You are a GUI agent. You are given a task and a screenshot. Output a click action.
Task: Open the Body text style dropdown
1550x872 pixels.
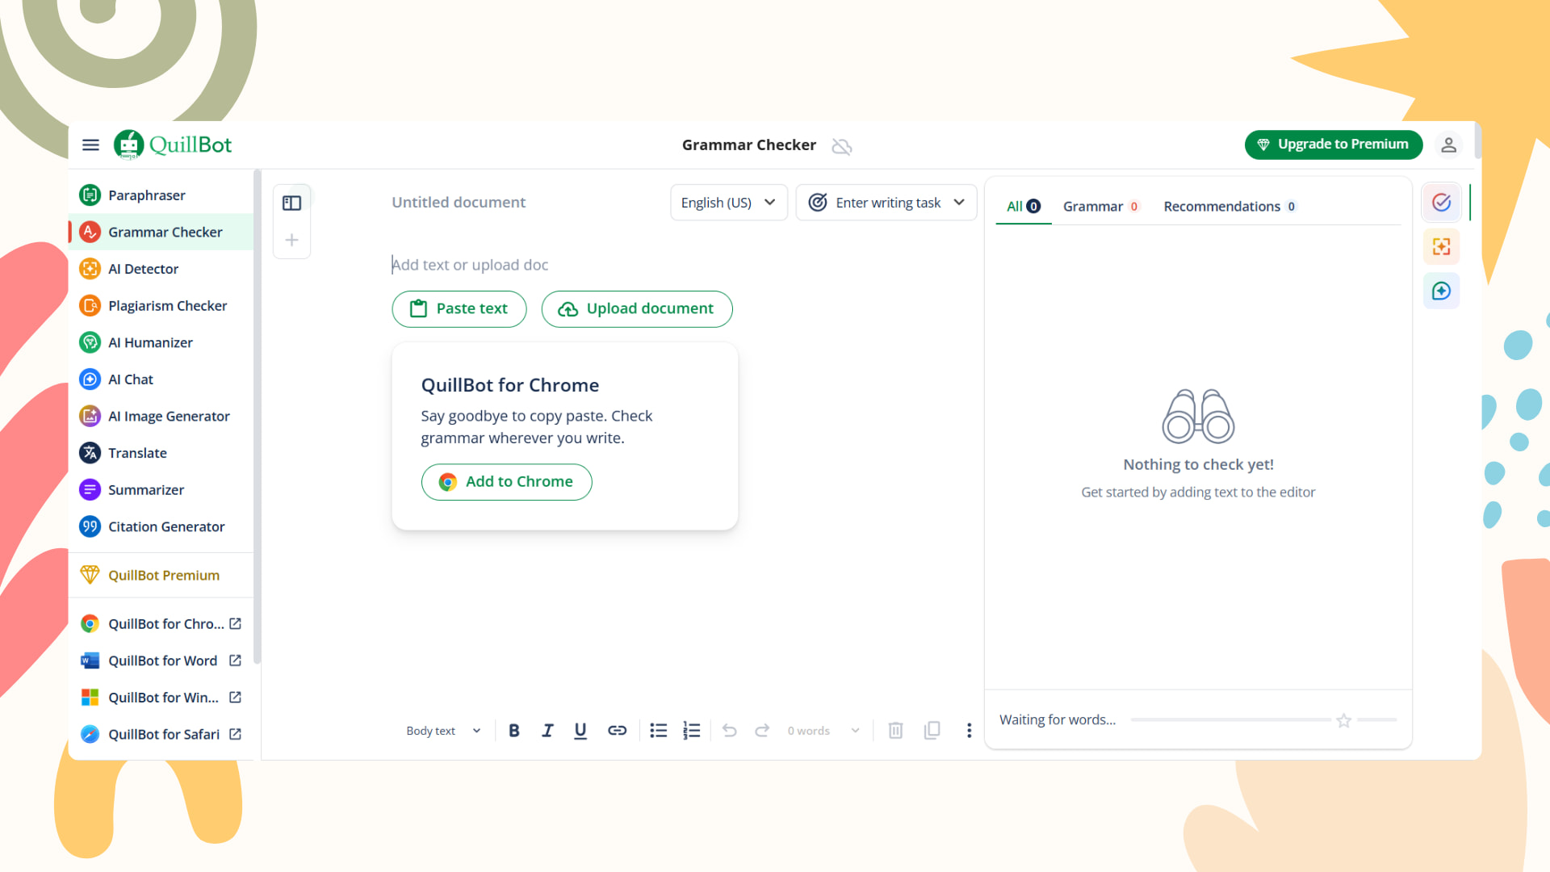[443, 731]
